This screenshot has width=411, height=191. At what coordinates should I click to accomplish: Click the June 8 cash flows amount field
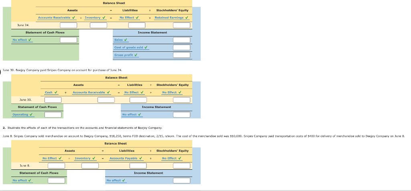click(x=56, y=181)
